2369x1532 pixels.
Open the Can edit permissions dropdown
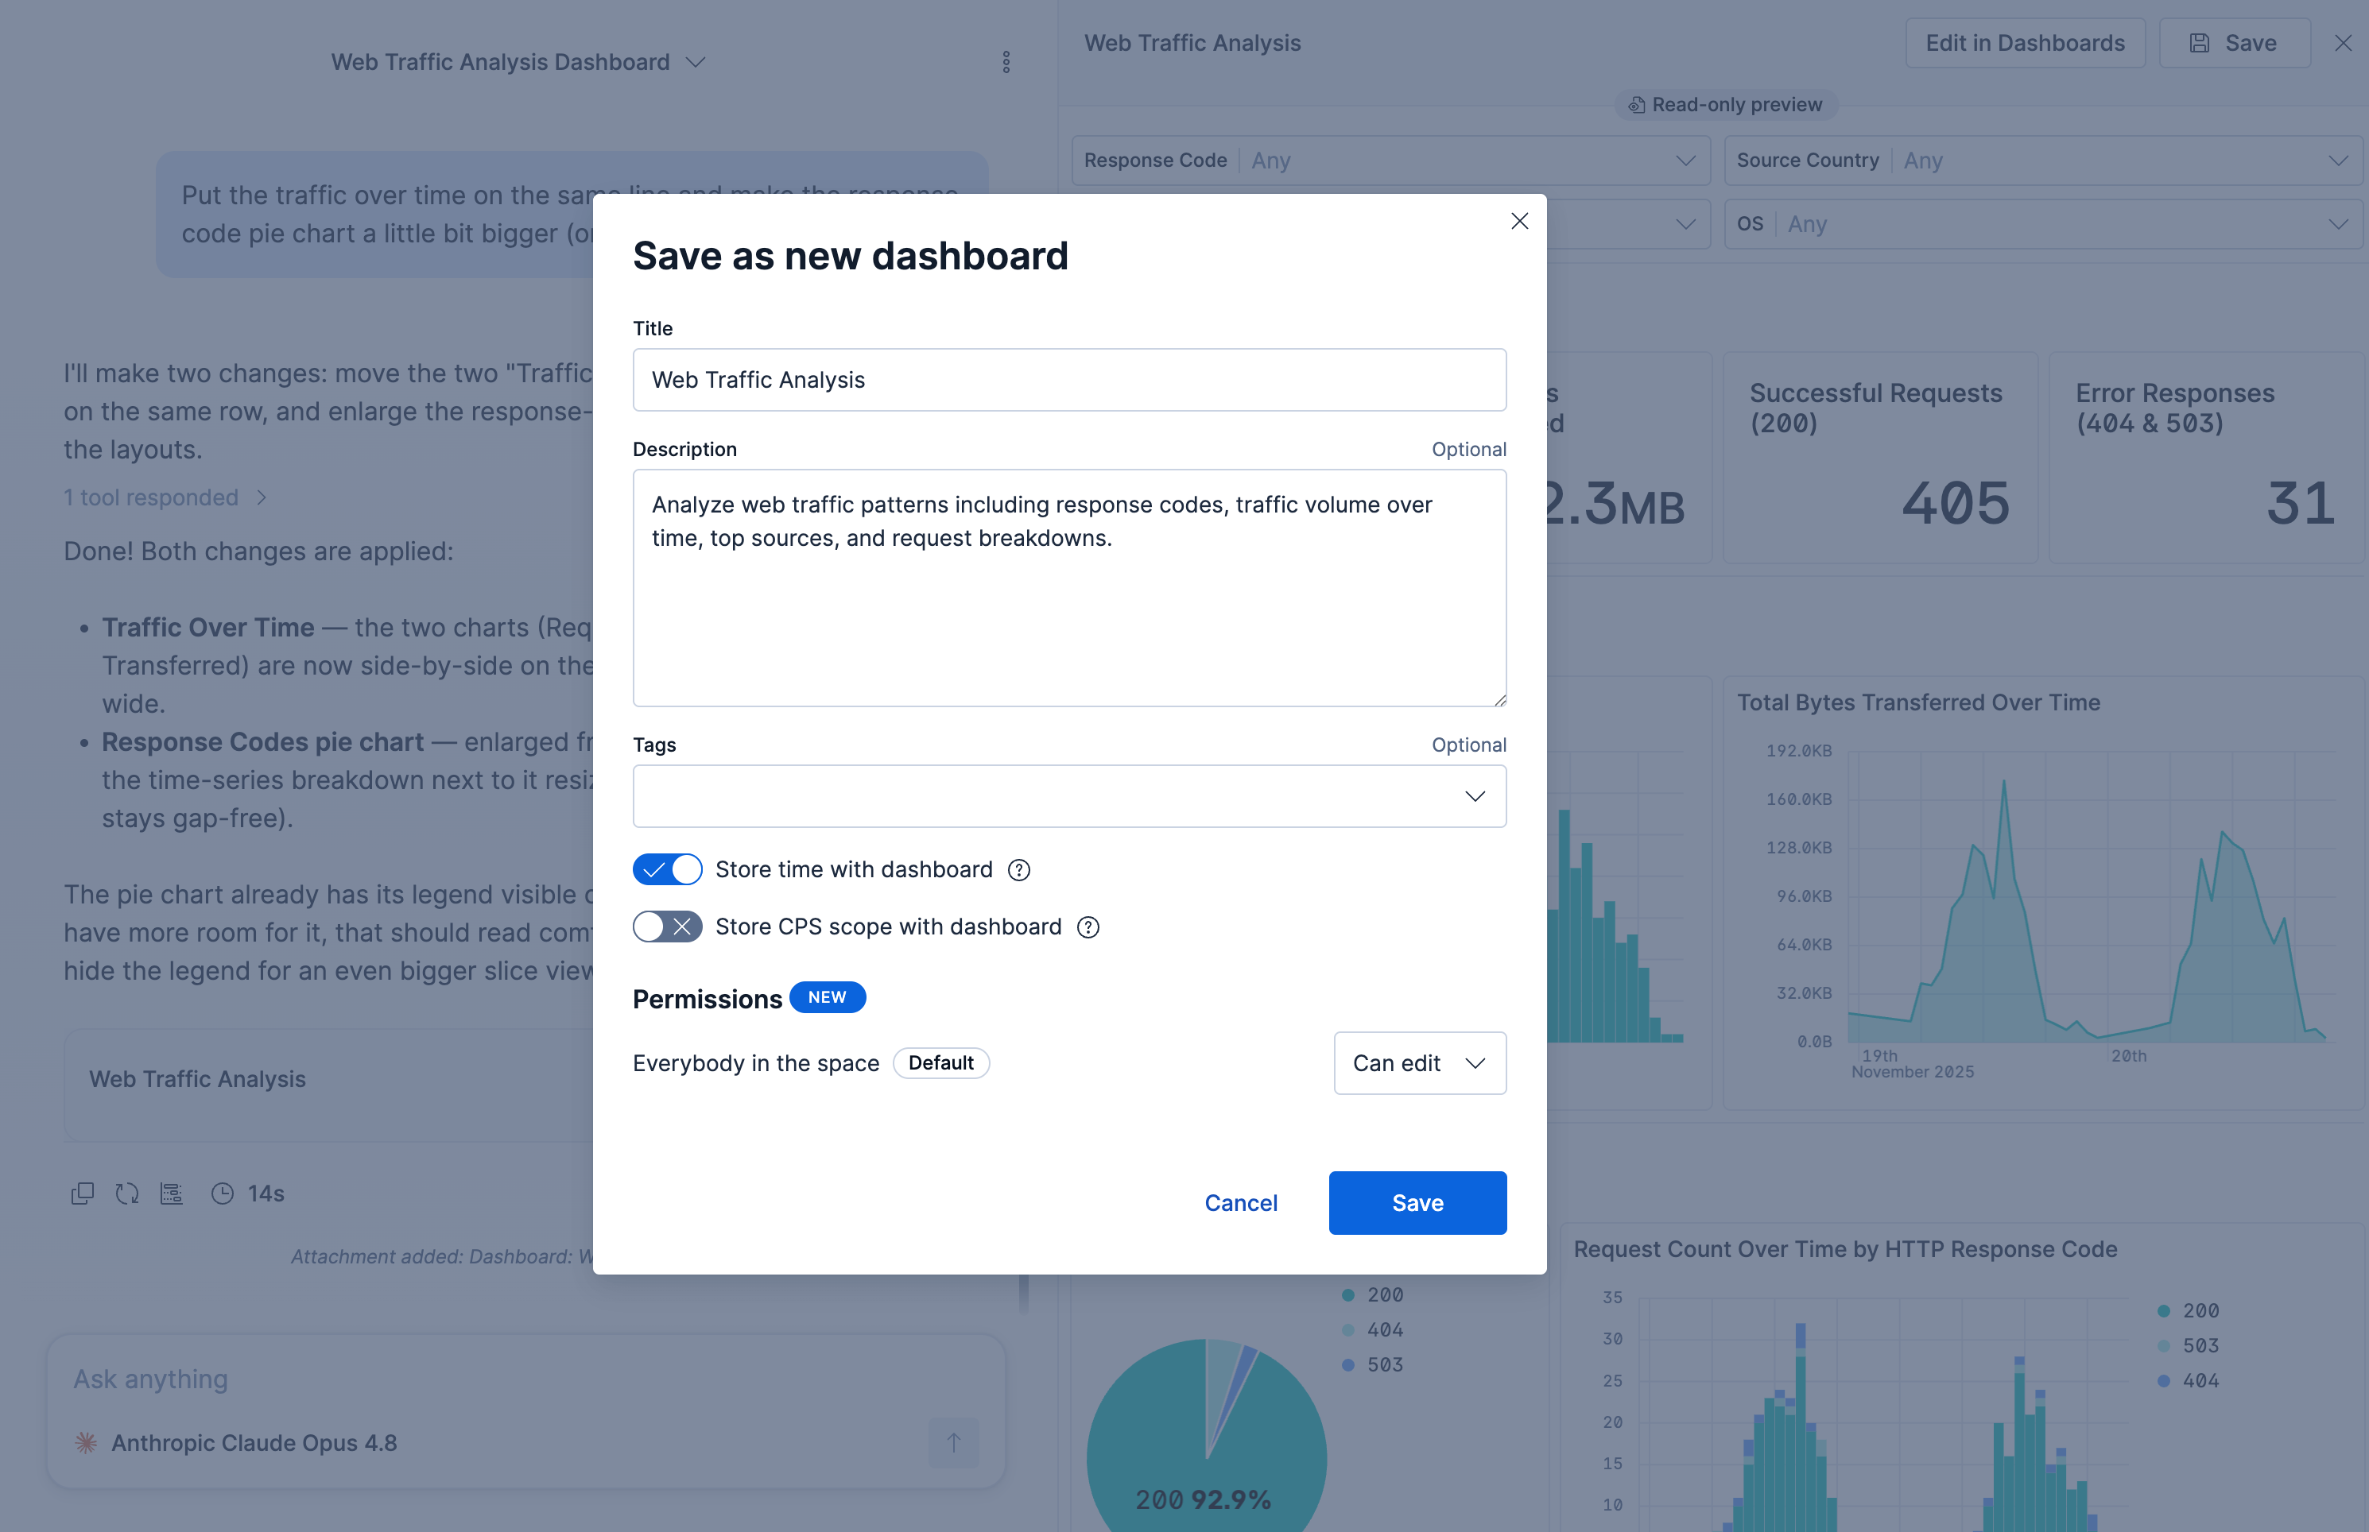[1420, 1062]
